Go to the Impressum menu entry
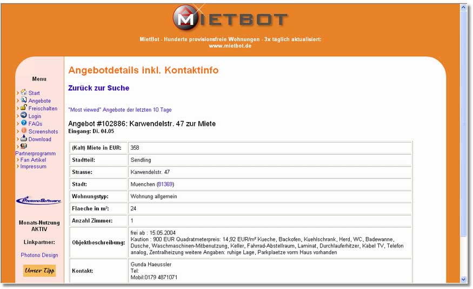 tap(33, 166)
